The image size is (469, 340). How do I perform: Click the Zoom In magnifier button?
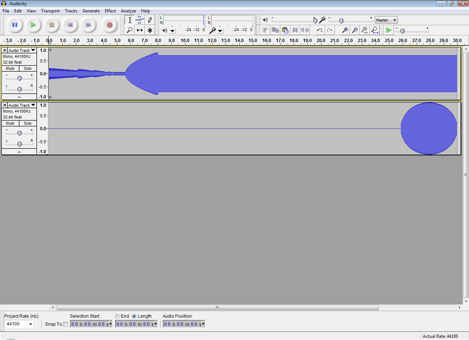click(x=345, y=30)
